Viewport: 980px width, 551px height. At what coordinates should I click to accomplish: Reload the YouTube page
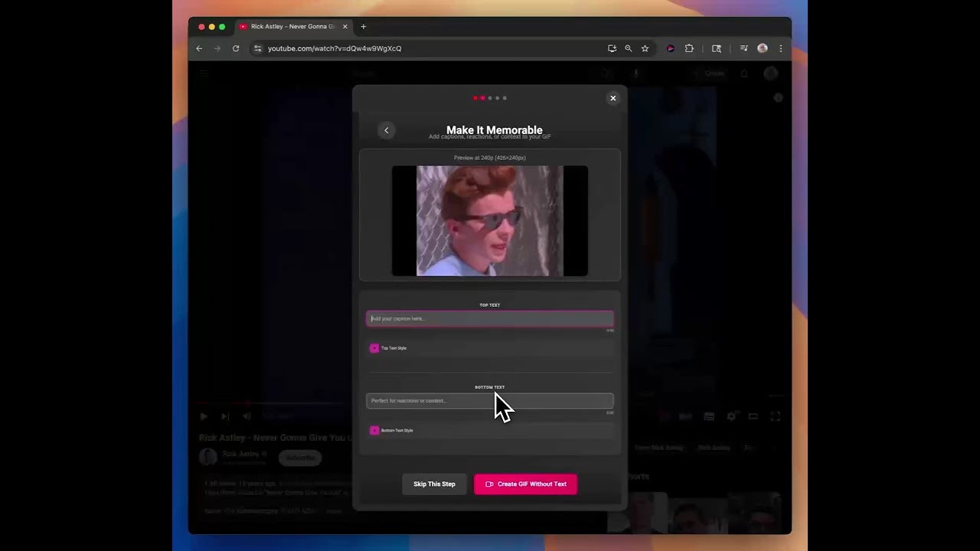236,48
